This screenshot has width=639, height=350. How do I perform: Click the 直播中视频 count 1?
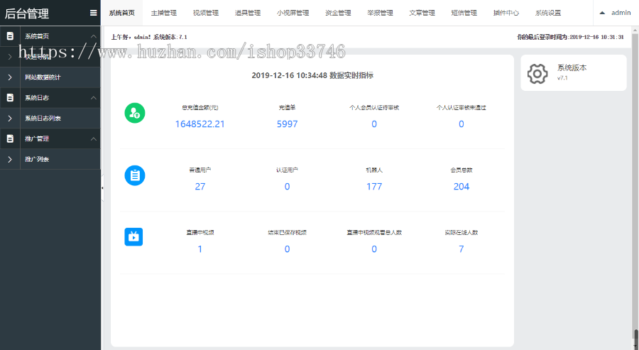click(200, 249)
